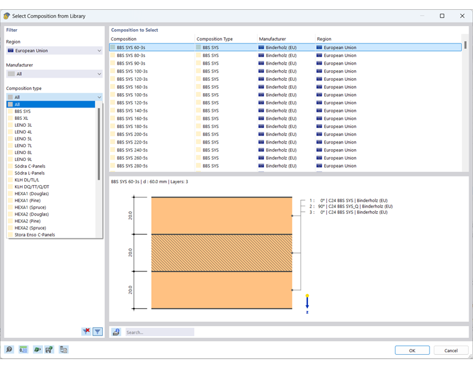Select the BBS SYS 160-5s row
Image resolution: width=473 pixels, height=369 pixels.
click(285, 119)
